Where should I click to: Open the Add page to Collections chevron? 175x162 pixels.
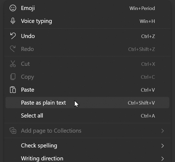pyautogui.click(x=163, y=131)
